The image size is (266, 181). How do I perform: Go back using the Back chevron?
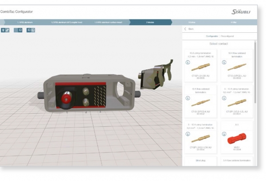pyautogui.click(x=185, y=29)
